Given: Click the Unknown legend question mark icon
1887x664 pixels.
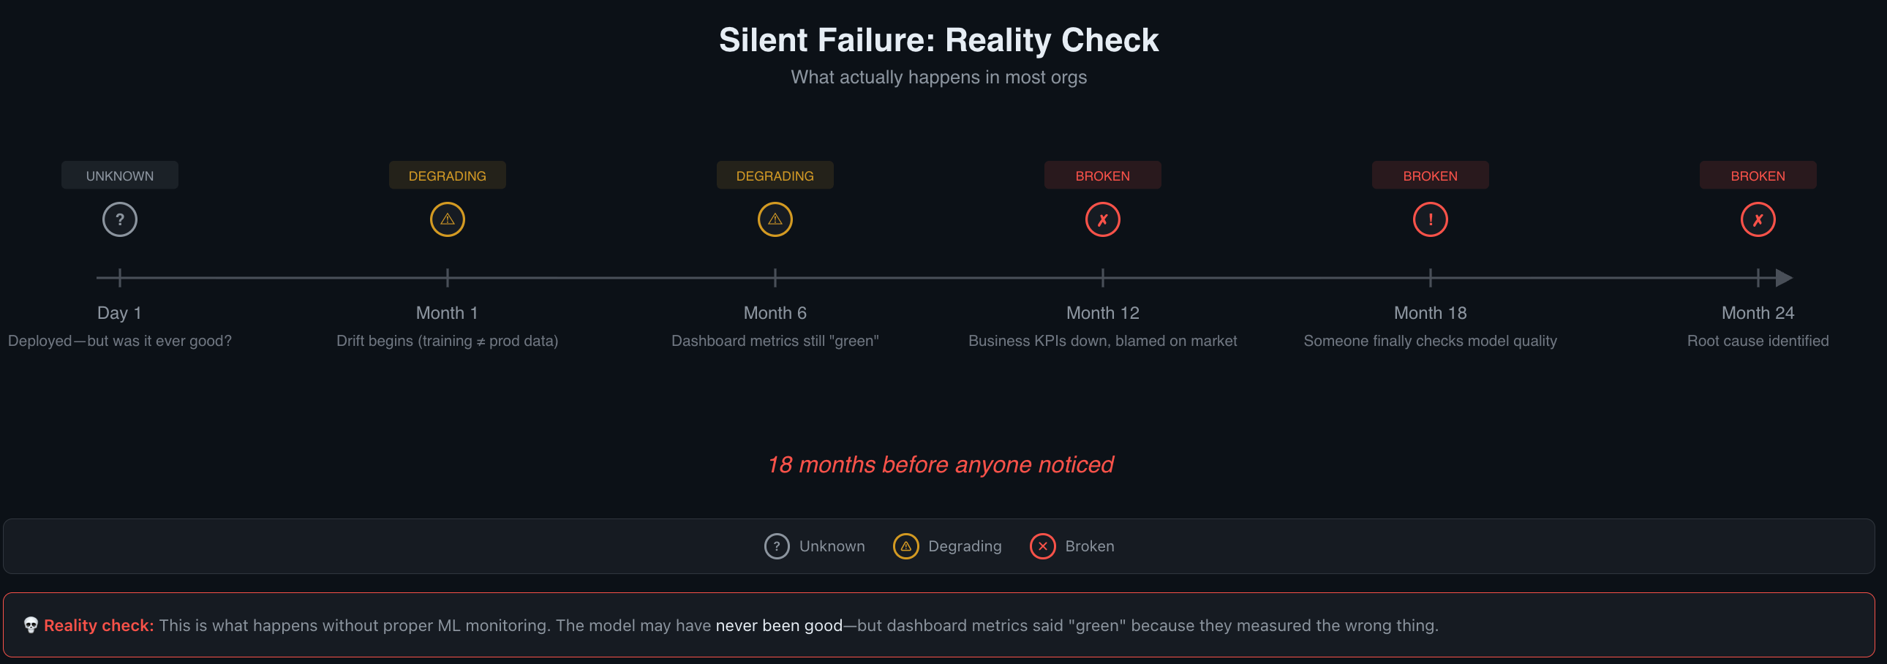Looking at the screenshot, I should 777,546.
